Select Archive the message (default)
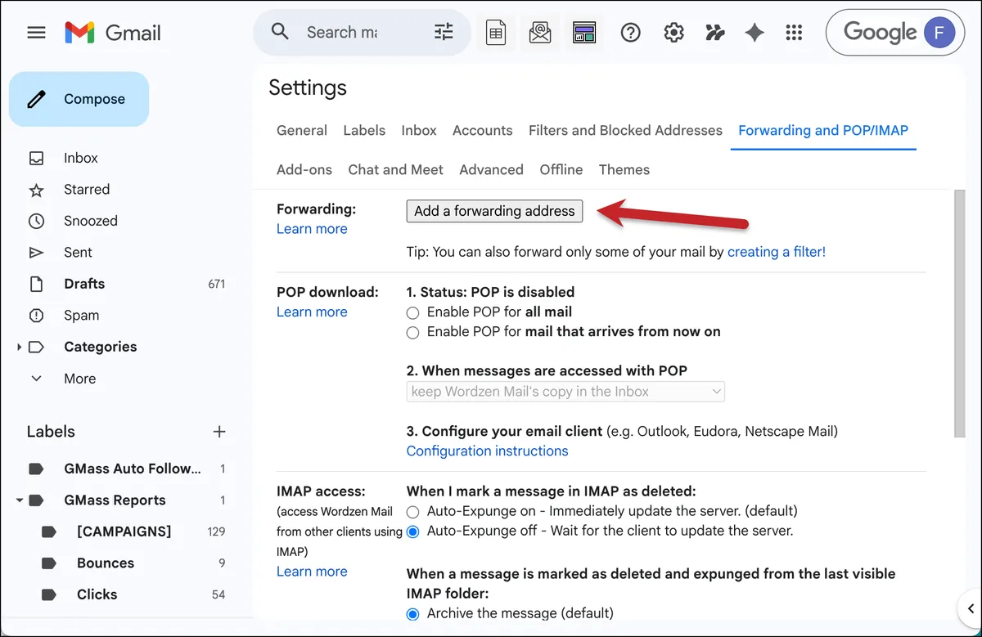This screenshot has width=982, height=637. (412, 613)
